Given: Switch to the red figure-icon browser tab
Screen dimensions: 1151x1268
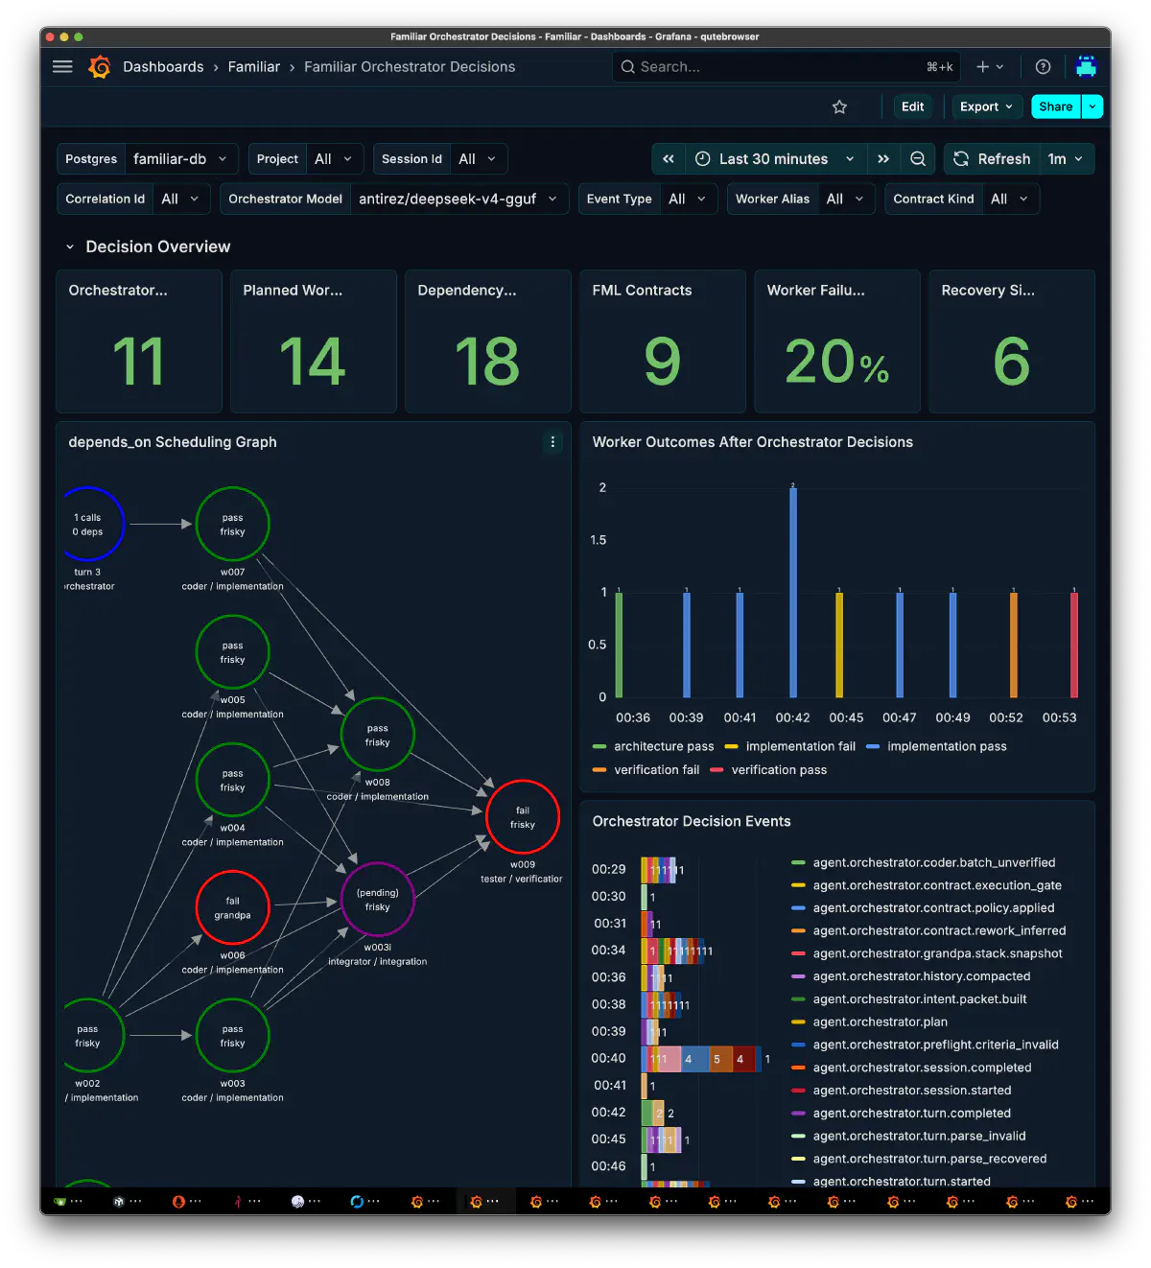Looking at the screenshot, I should (x=246, y=1201).
